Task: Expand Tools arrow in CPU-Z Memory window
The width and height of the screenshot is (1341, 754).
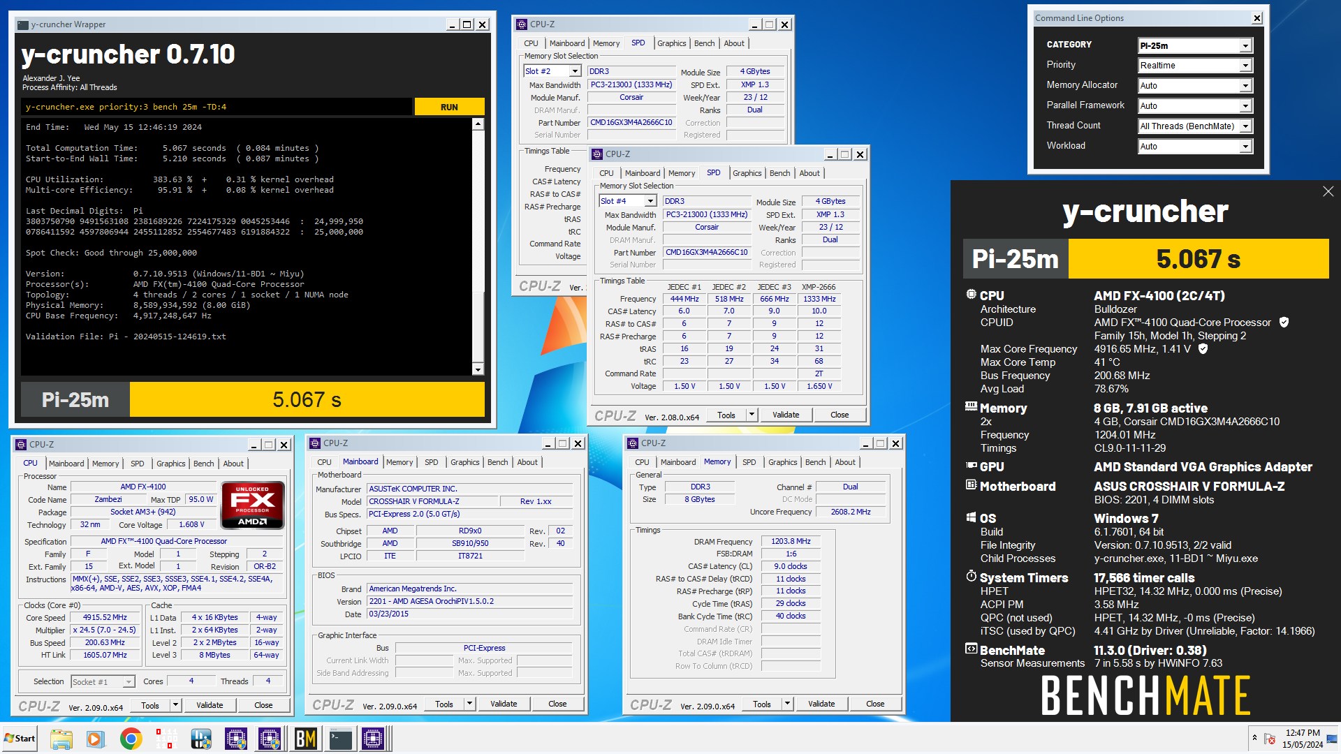Action: click(x=787, y=704)
